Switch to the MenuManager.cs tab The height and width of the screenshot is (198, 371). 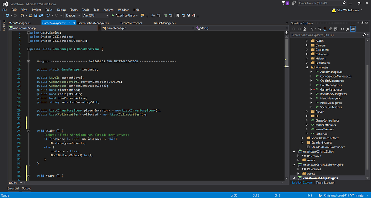pos(19,23)
